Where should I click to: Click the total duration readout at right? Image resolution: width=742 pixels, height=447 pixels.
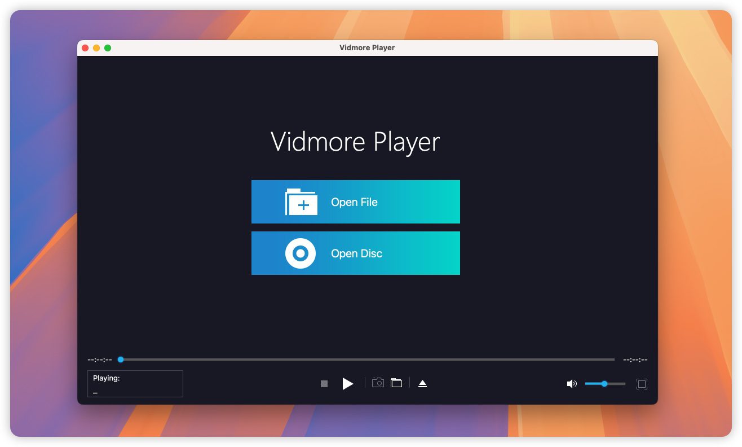(635, 360)
